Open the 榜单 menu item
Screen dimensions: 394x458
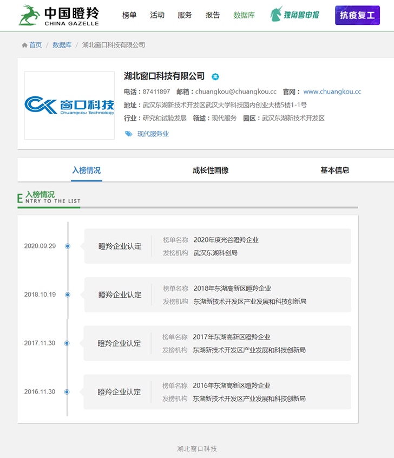pyautogui.click(x=129, y=15)
